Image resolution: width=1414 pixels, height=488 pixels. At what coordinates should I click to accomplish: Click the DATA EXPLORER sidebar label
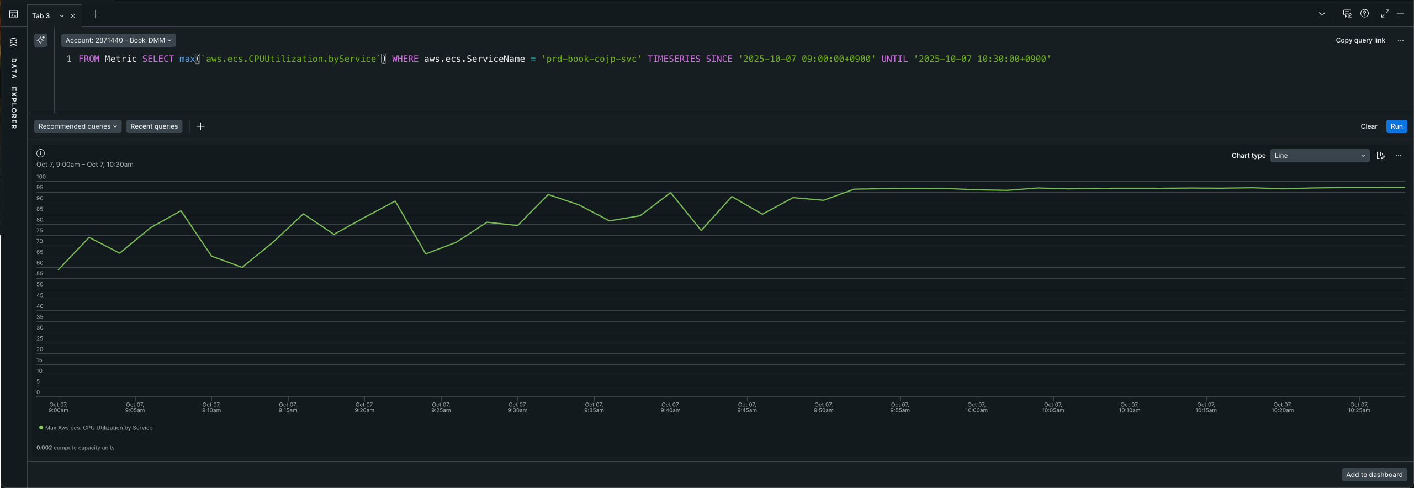(14, 93)
